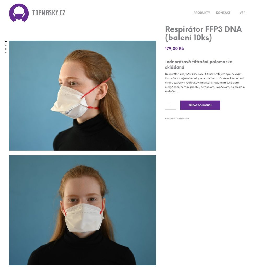
Task: Open the shopping cart icon
Action: (x=241, y=12)
